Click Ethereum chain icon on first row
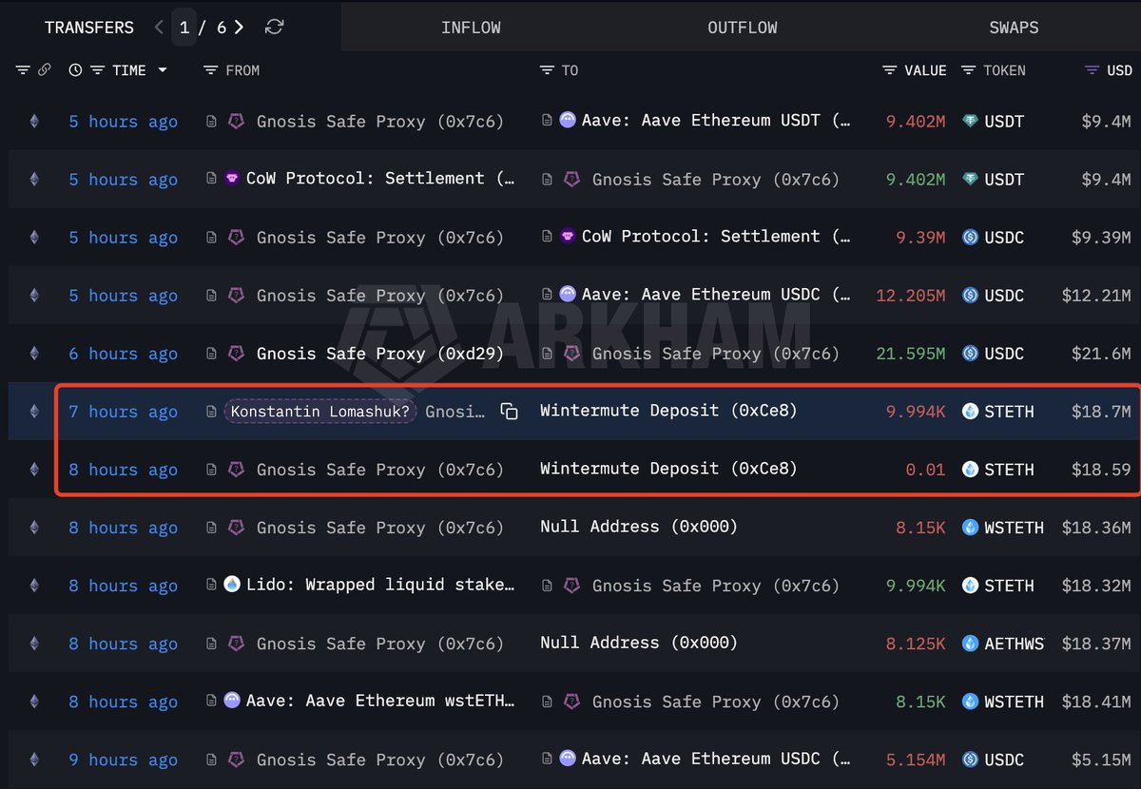The width and height of the screenshot is (1141, 789). (34, 121)
